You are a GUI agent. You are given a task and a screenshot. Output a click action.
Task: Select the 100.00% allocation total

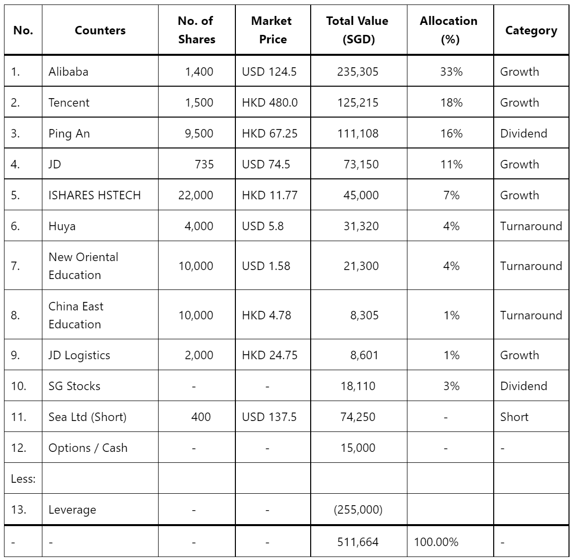[435, 542]
